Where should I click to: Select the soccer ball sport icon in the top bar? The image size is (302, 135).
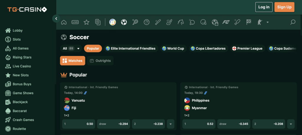tap(124, 22)
